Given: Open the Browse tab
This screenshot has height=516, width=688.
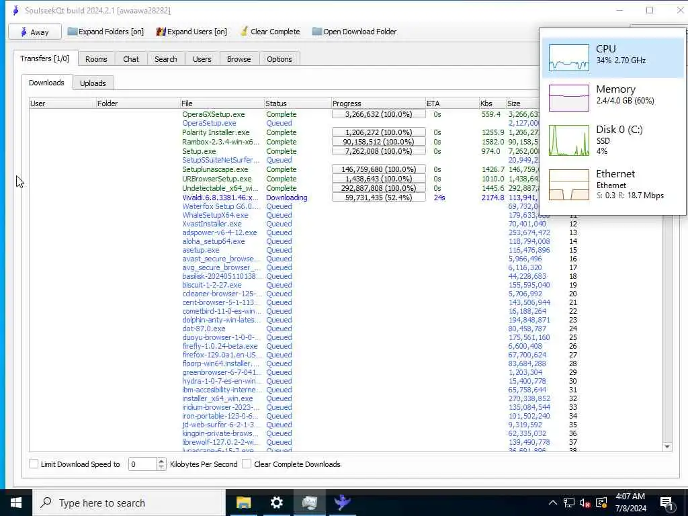Looking at the screenshot, I should pyautogui.click(x=239, y=59).
